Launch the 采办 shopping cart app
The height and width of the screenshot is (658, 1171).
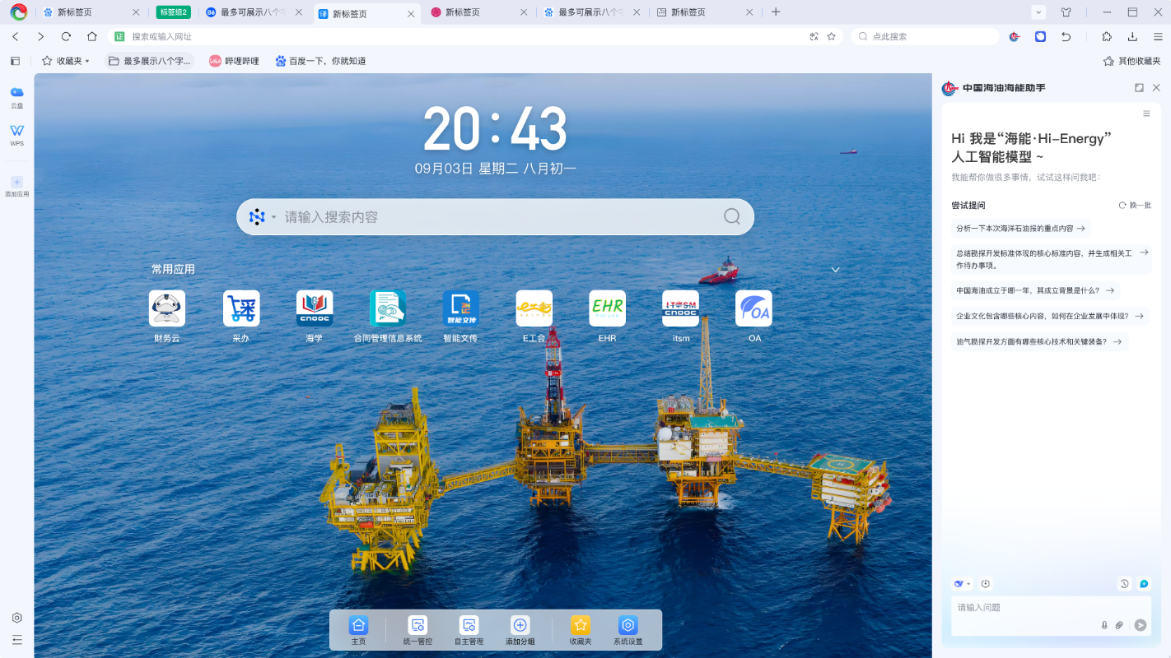pos(240,308)
